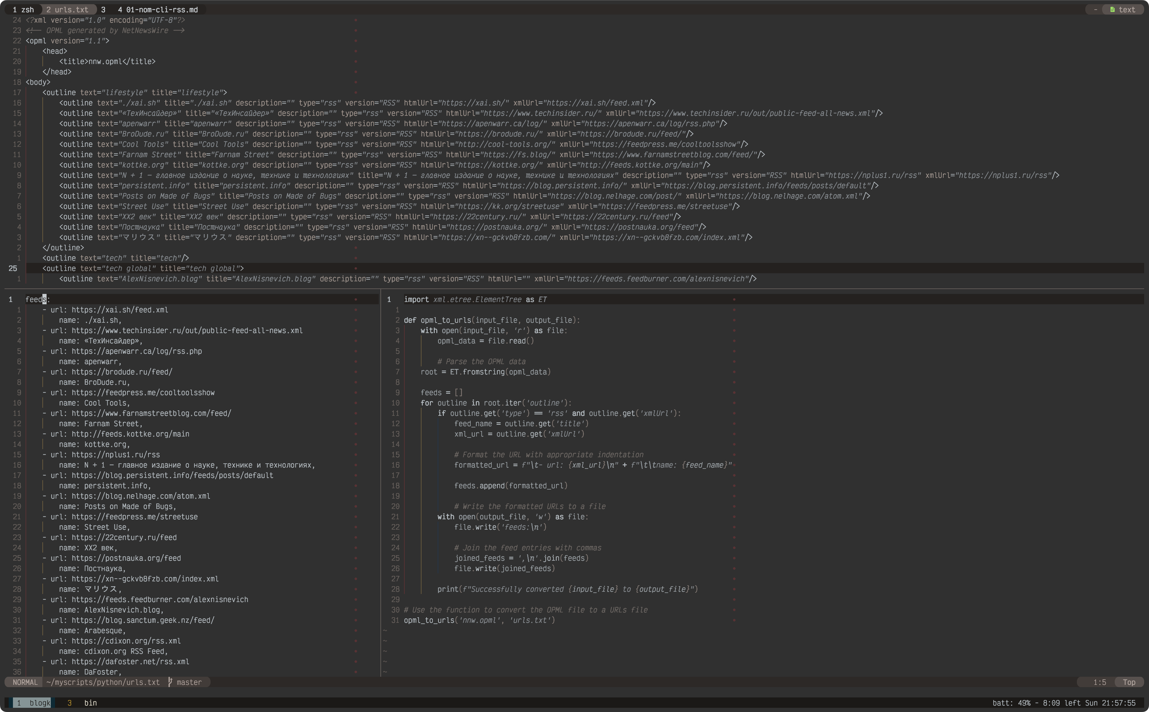This screenshot has height=712, width=1149.
Task: Click the 'feeds = []' line
Action: coord(442,392)
